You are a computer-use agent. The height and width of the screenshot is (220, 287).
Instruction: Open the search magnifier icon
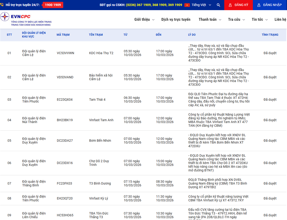coord(218,5)
